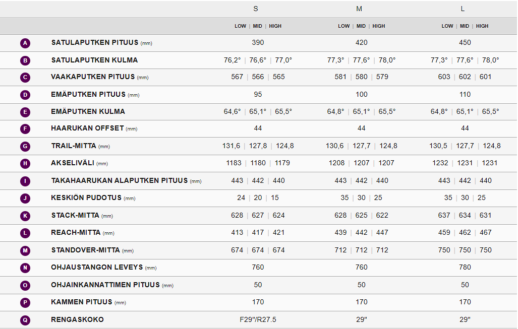Image resolution: width=518 pixels, height=329 pixels.
Task: Click the purple A icon for Satulaputken pituus
Action: [26, 43]
